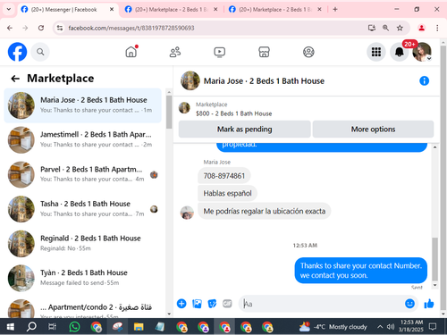Open the emoji picker
This screenshot has height=335, width=447.
coord(409,304)
